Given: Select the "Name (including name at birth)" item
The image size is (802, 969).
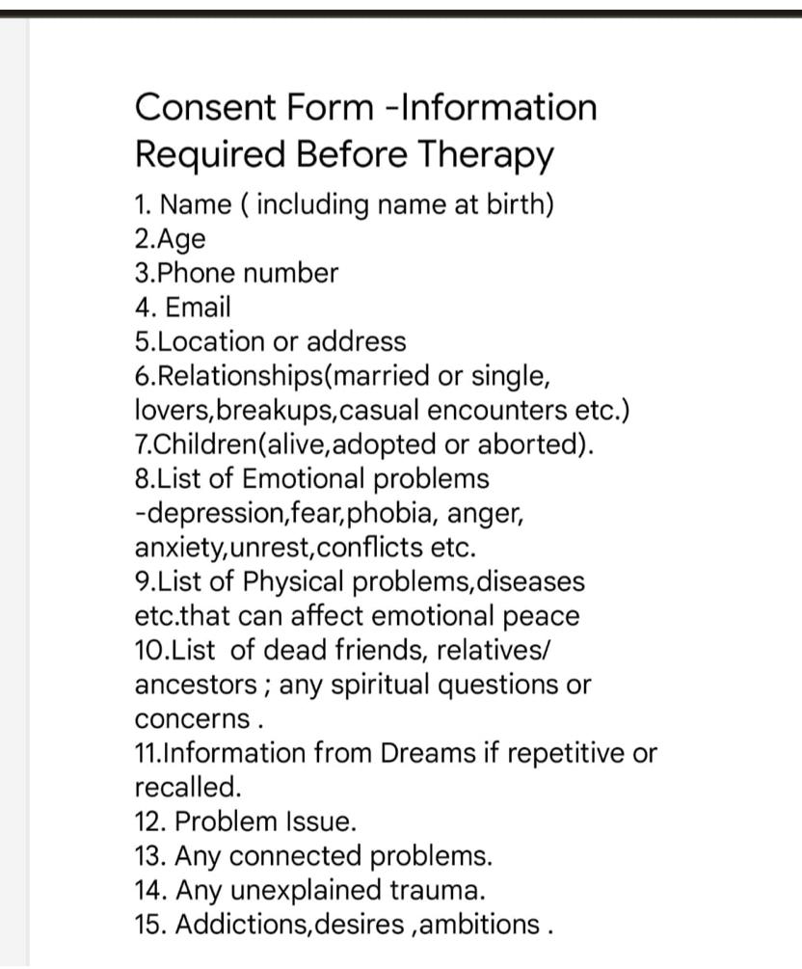Looking at the screenshot, I should tap(344, 204).
